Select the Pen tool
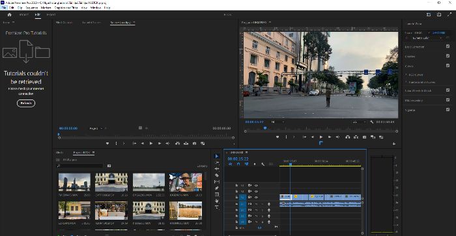The height and width of the screenshot is (236, 456). [217, 188]
